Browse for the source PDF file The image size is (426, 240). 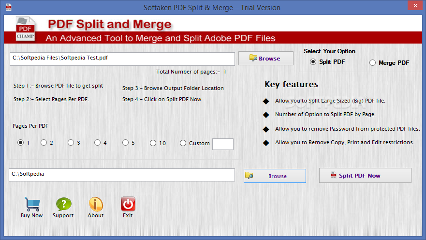(266, 58)
